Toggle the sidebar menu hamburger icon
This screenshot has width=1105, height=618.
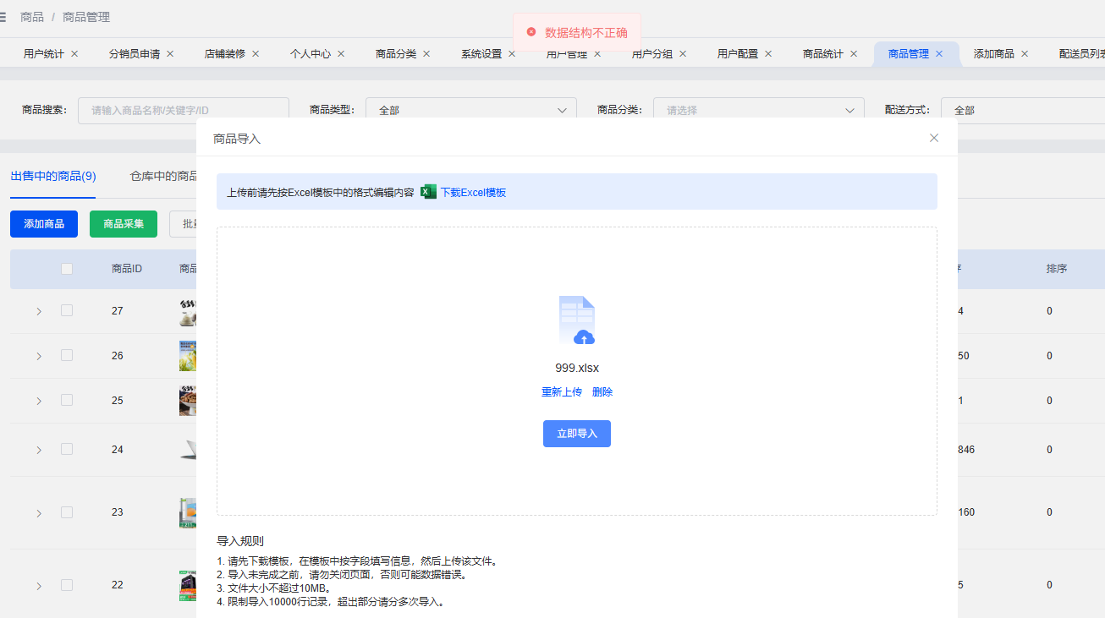click(x=3, y=17)
